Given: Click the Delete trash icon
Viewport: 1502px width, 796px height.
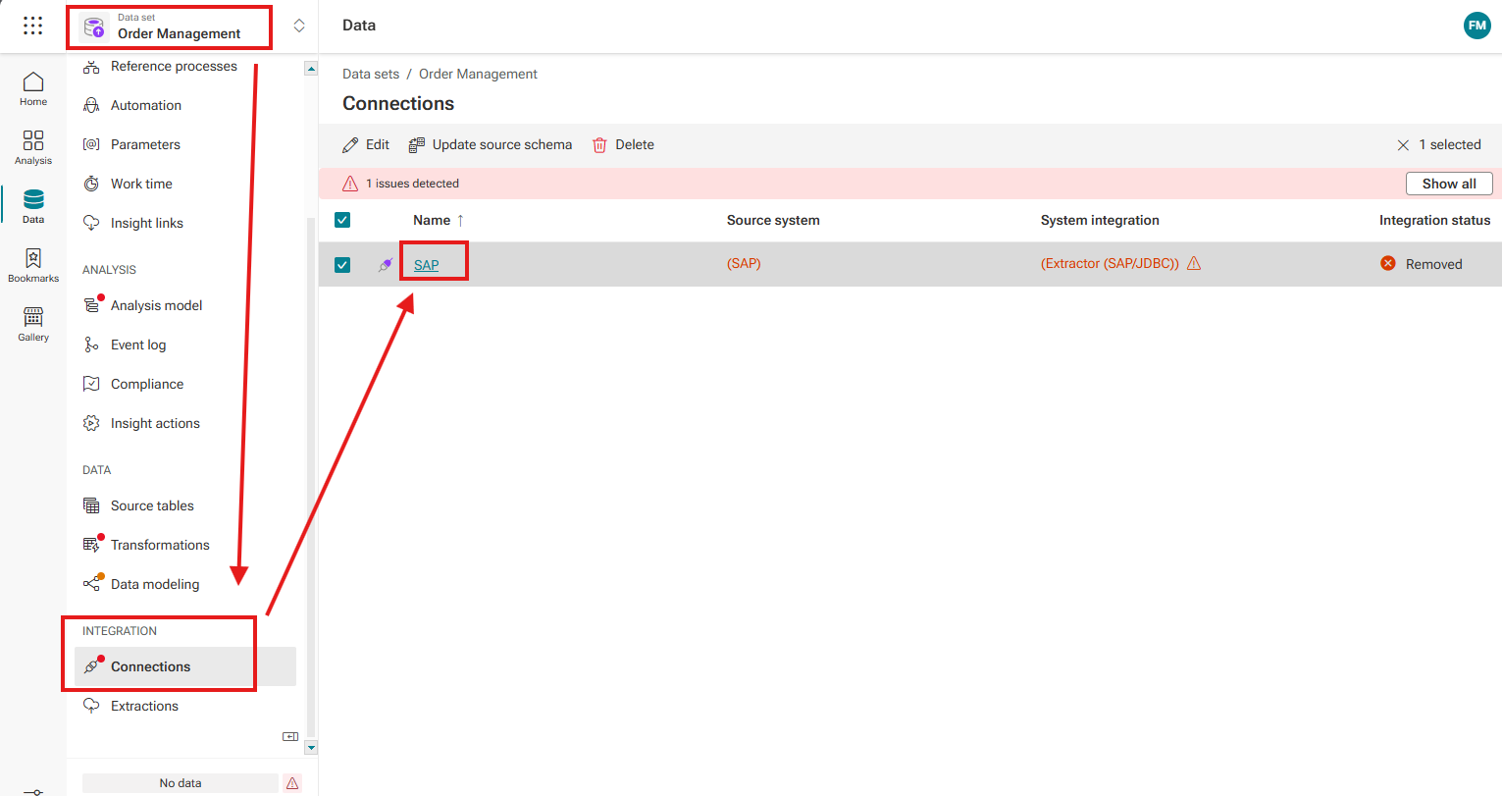Looking at the screenshot, I should click(599, 145).
